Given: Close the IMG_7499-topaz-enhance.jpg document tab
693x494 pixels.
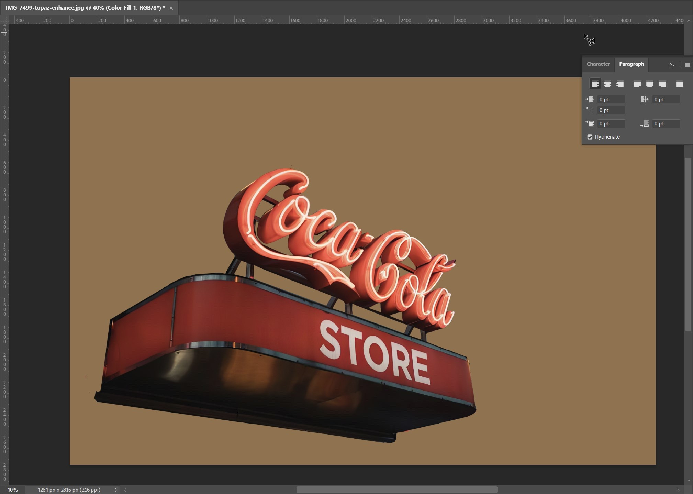Looking at the screenshot, I should tap(171, 8).
